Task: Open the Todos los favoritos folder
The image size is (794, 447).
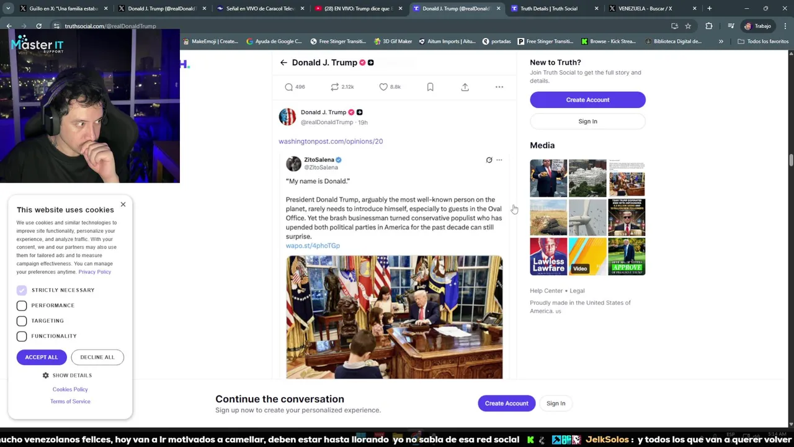Action: point(762,42)
